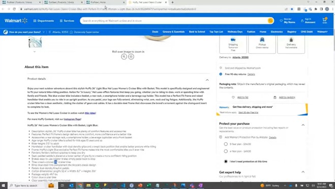This screenshot has width=335, height=189.
Task: Change delivery address Atlanta 30350
Action: click(x=240, y=57)
